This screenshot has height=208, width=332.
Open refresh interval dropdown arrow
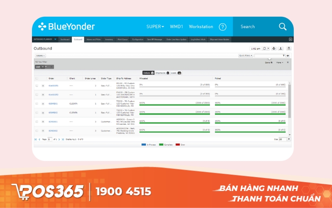pos(268,48)
